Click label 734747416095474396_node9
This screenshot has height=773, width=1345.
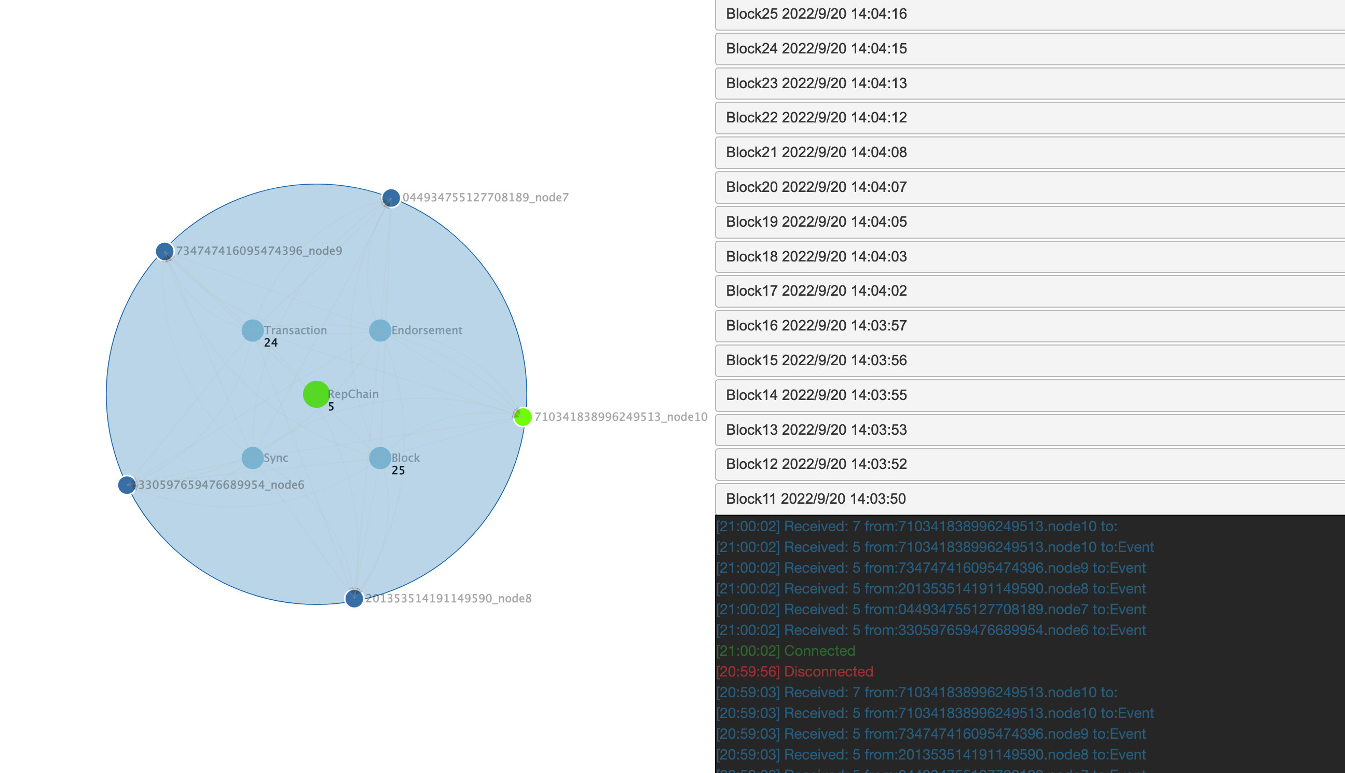(x=259, y=251)
